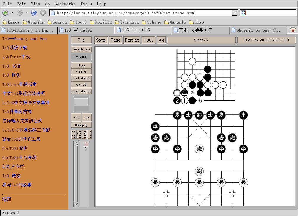
Task: Open the Bookmarks menu
Action: 65,4
